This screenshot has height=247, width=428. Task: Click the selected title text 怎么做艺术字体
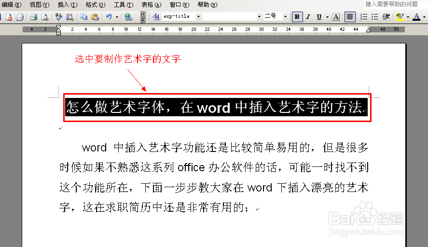tap(115, 107)
